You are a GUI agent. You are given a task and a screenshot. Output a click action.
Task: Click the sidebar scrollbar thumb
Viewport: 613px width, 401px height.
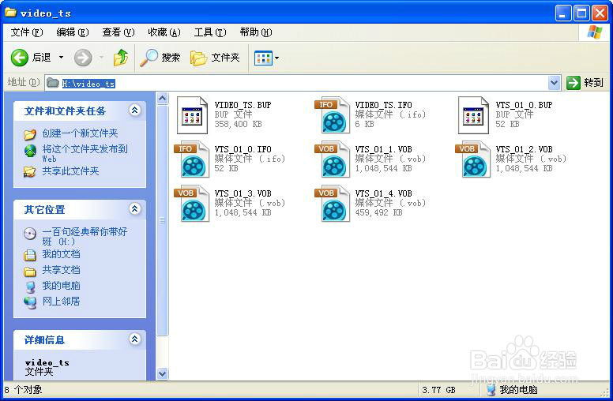coord(162,220)
